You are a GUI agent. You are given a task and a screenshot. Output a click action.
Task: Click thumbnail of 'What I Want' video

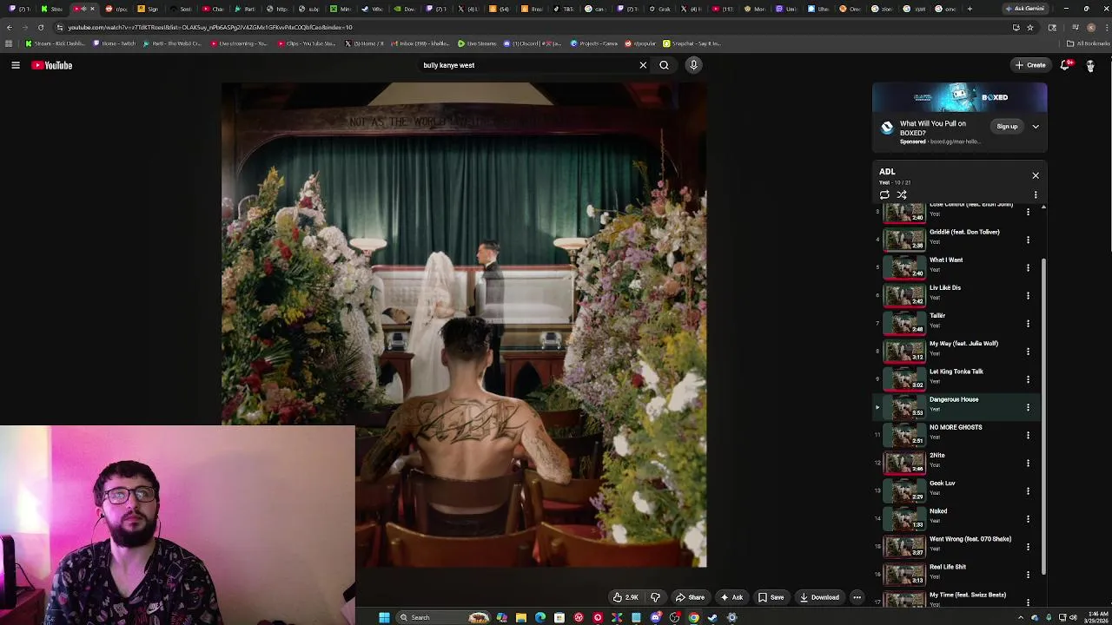pyautogui.click(x=904, y=266)
